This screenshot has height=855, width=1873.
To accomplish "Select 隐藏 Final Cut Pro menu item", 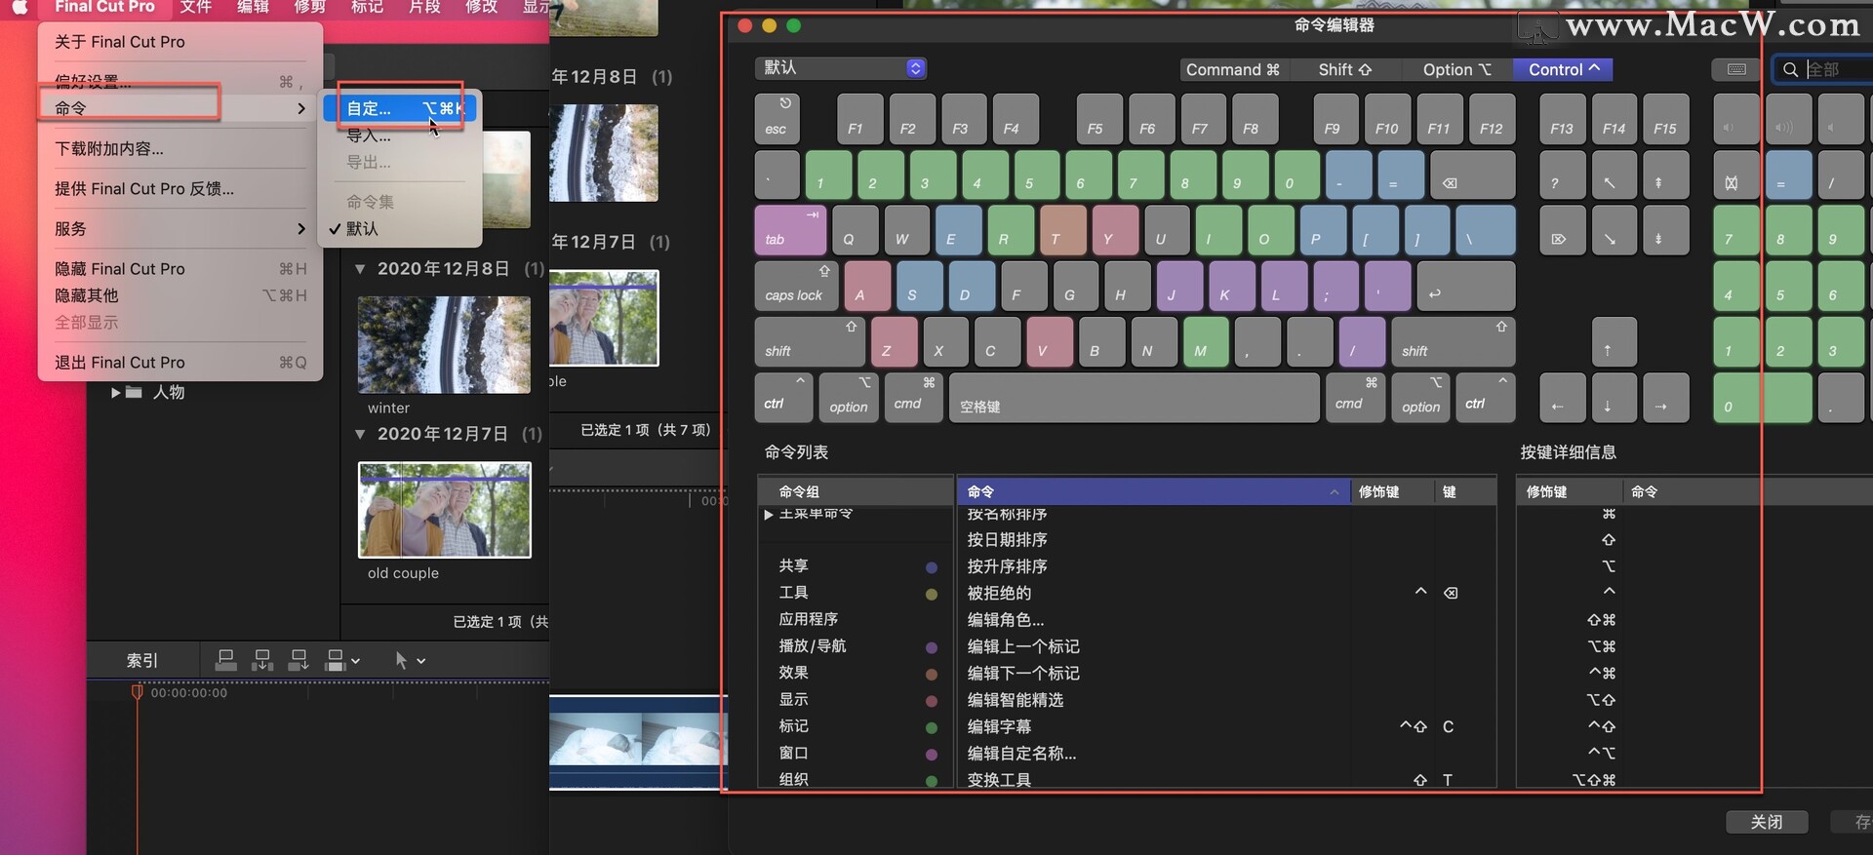I will (120, 268).
